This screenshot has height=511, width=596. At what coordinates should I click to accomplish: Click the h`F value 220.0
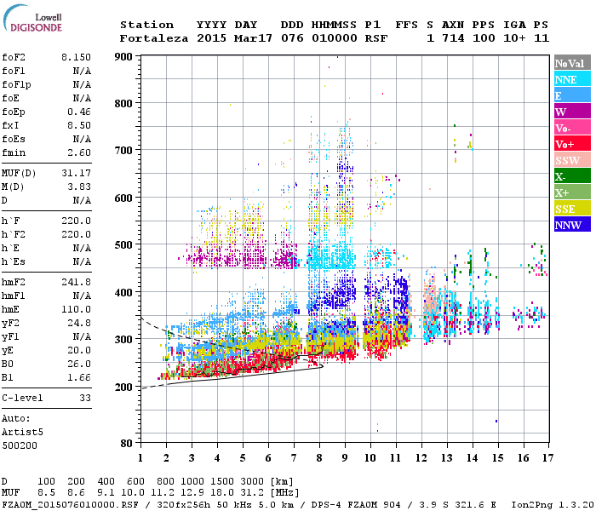76,221
